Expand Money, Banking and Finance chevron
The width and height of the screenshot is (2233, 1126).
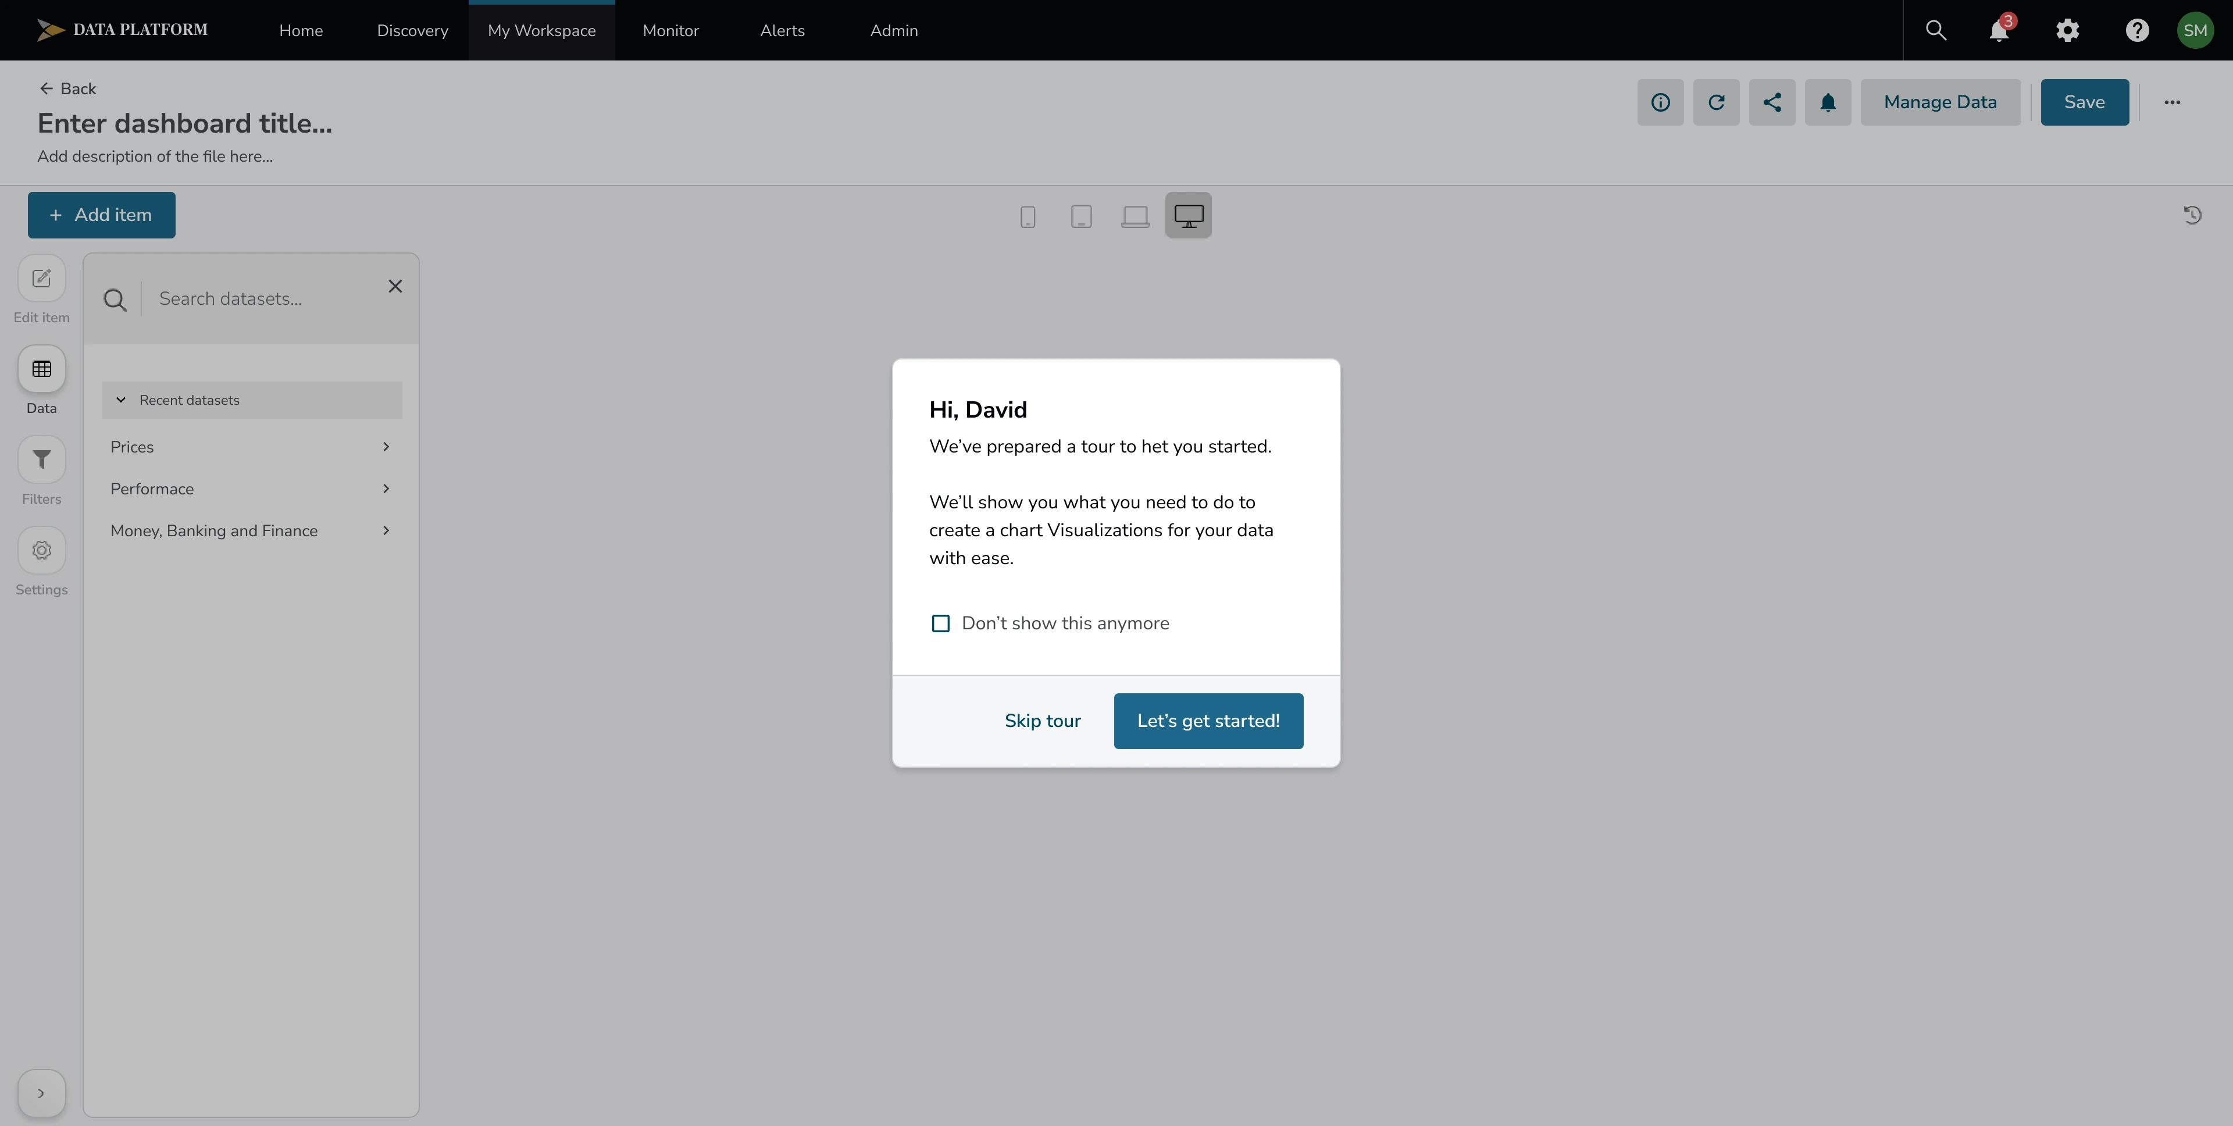point(387,530)
